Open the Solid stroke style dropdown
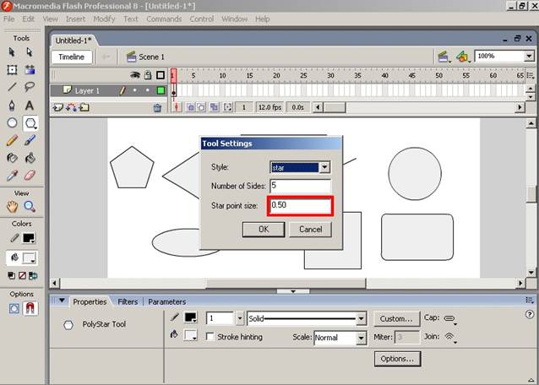The width and height of the screenshot is (539, 385). [x=362, y=318]
